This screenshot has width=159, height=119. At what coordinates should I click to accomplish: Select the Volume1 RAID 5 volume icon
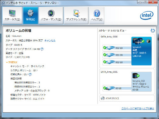coord(138,41)
